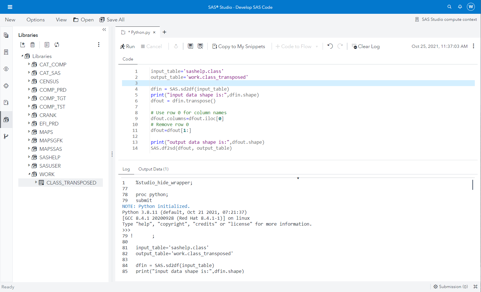This screenshot has height=292, width=481.
Task: Expand the SASHELP library node
Action: pyautogui.click(x=29, y=157)
